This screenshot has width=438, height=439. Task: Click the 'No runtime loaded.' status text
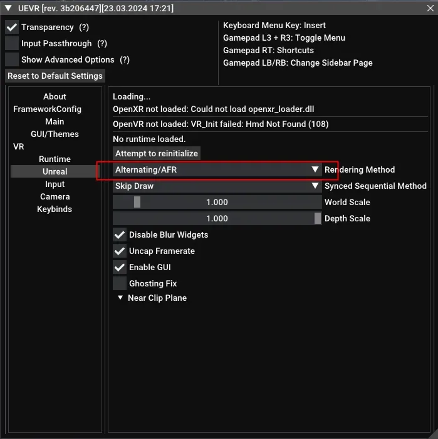pos(149,139)
